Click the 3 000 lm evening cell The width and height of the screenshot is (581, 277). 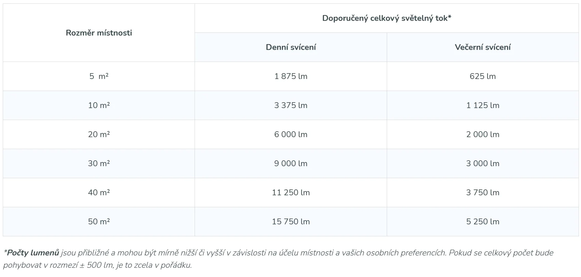tap(483, 163)
